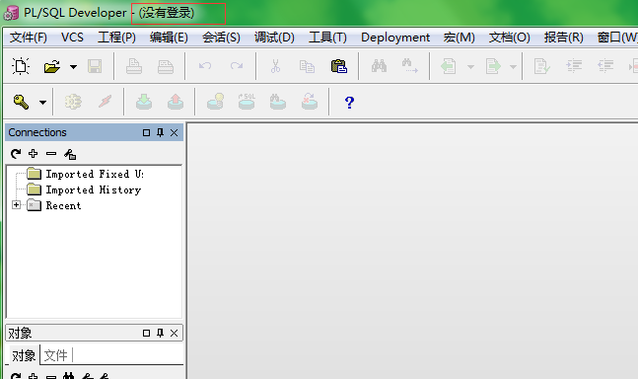Click the plus icon to add connection
The width and height of the screenshot is (638, 379).
33,153
